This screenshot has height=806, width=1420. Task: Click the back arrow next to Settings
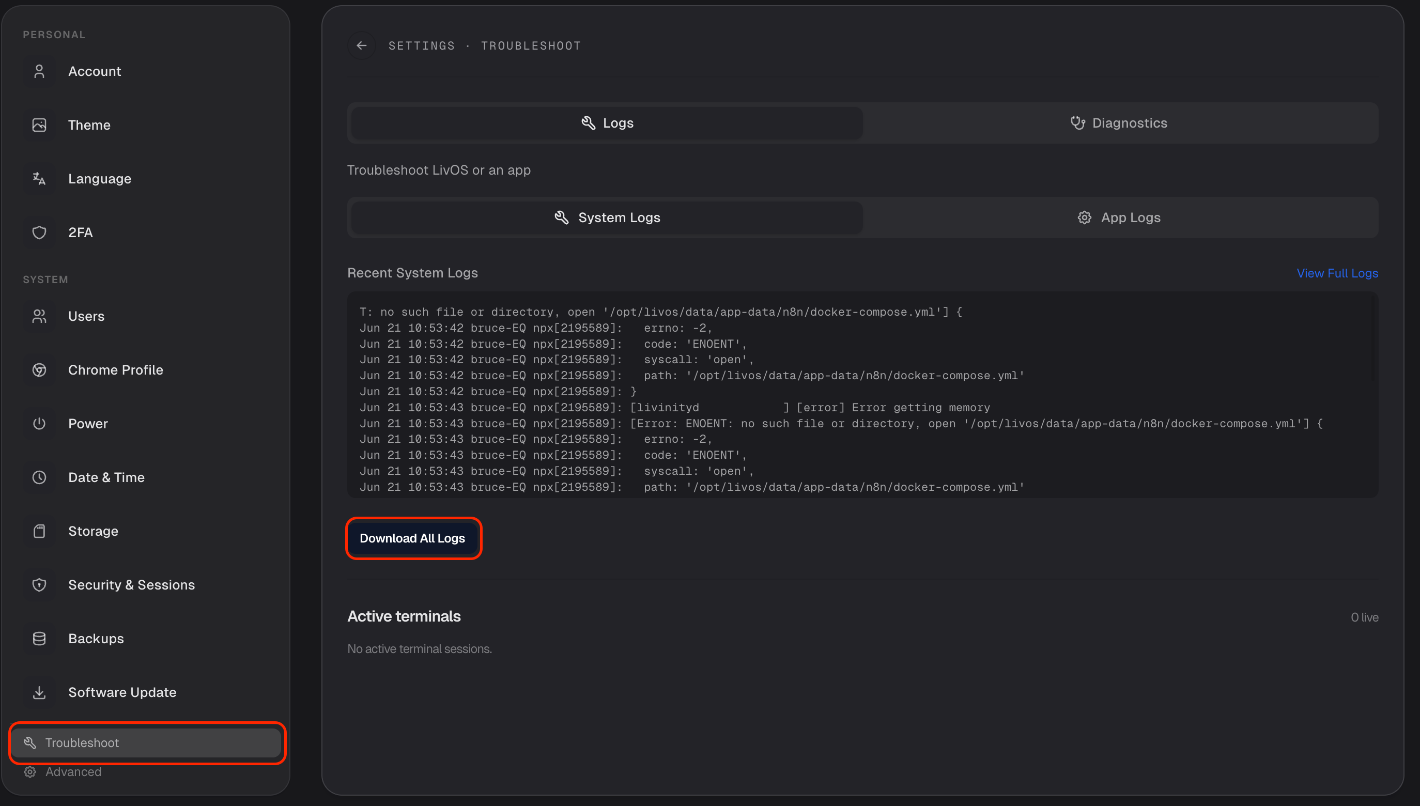pyautogui.click(x=362, y=45)
